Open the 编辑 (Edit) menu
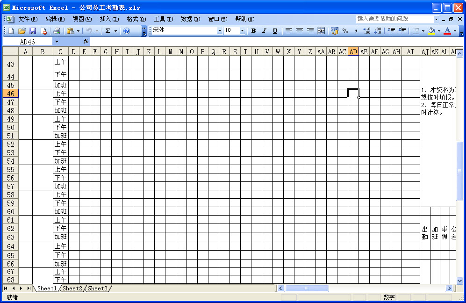The width and height of the screenshot is (466, 303). pyautogui.click(x=55, y=19)
